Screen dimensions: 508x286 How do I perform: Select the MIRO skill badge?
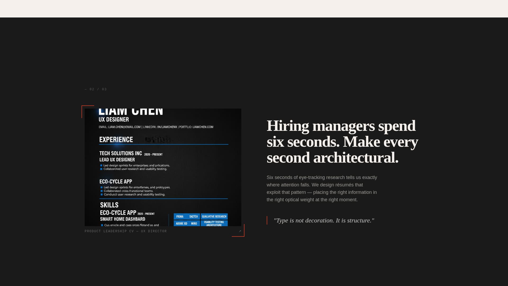[x=194, y=224]
